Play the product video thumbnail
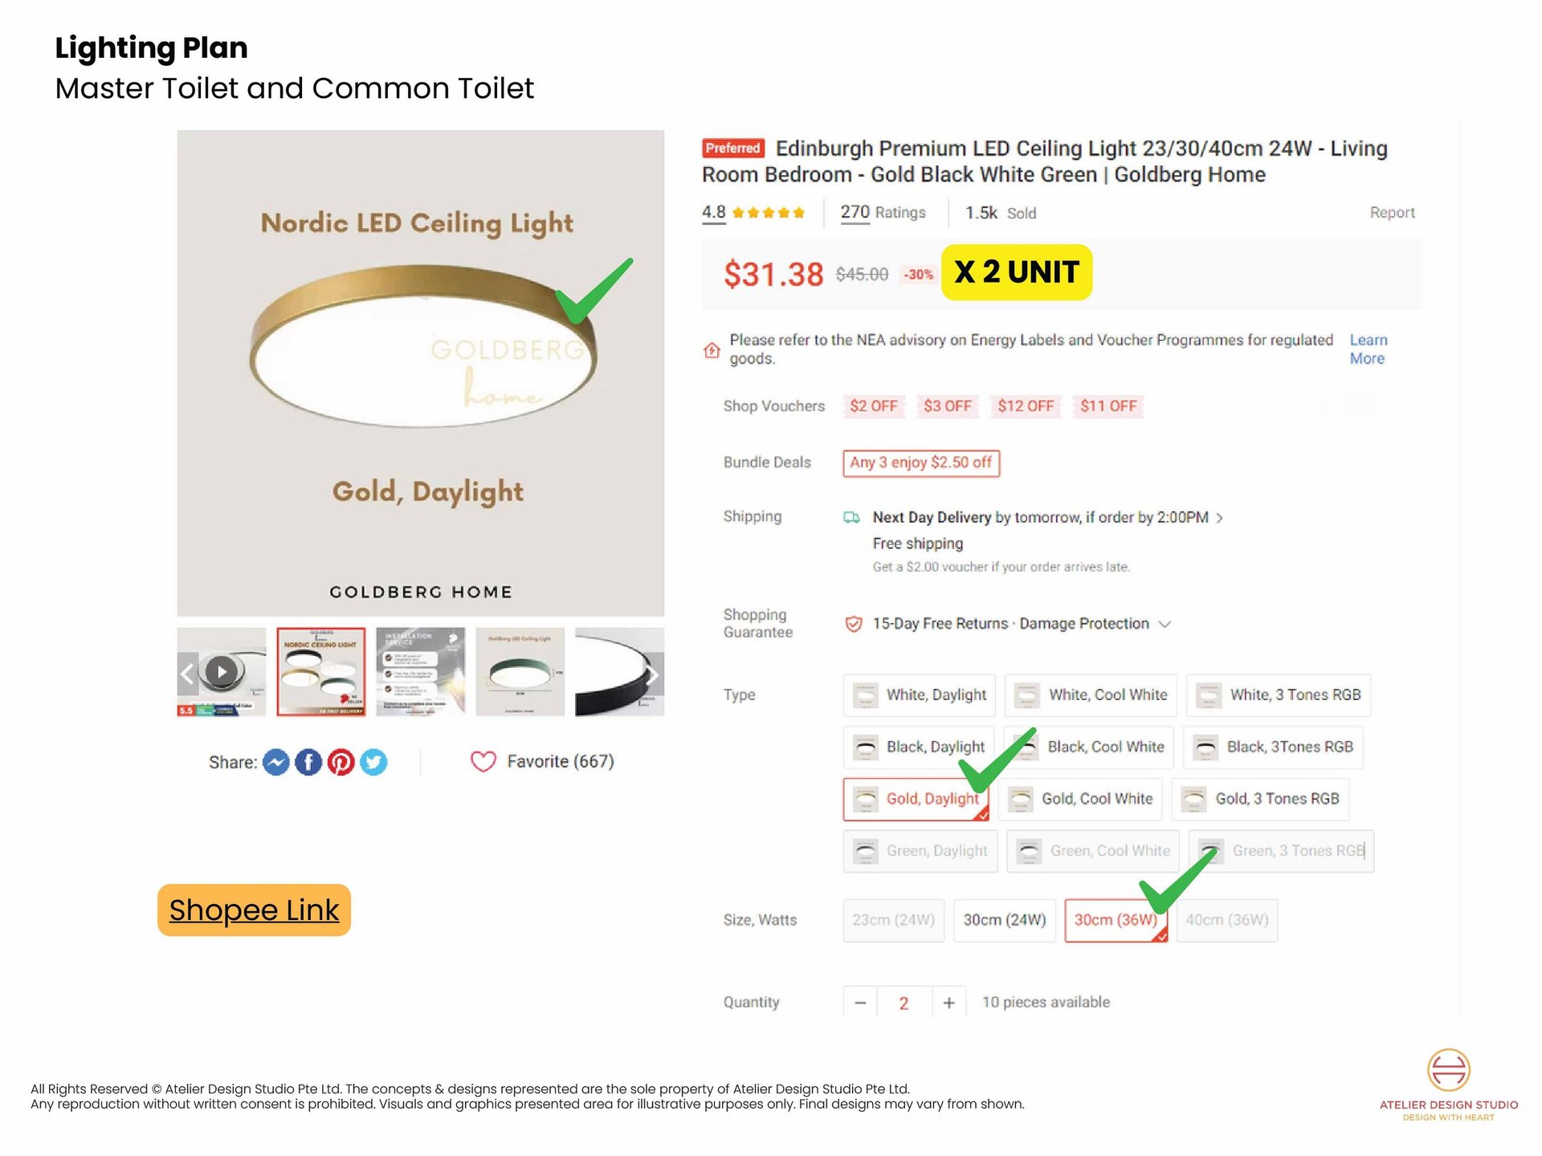The image size is (1542, 1156). [222, 671]
